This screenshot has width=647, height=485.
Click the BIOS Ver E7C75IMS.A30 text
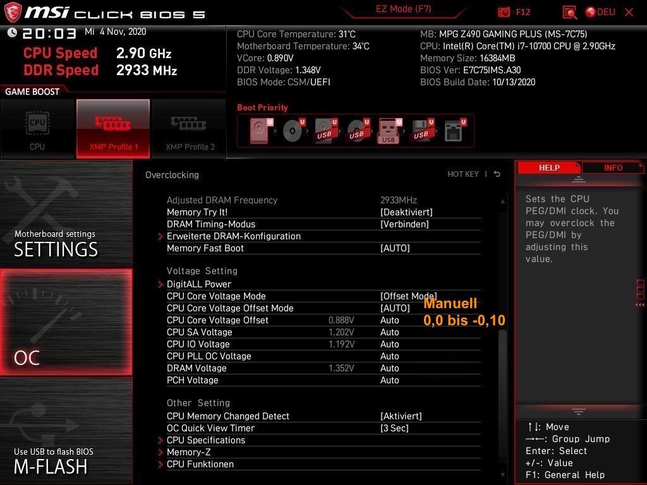[470, 70]
